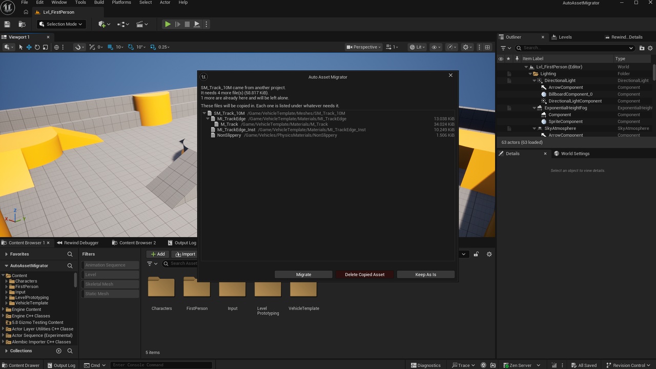The image size is (656, 369).
Task: Open the viewport settings gear dropdown
Action: 467,47
